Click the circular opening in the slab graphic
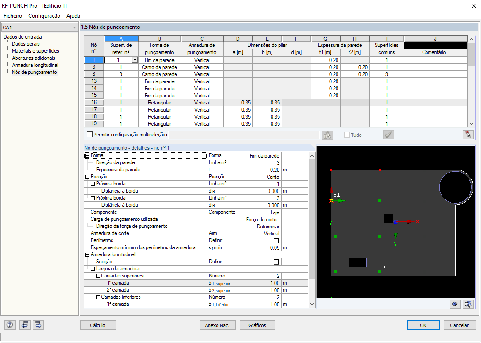 coord(455,187)
